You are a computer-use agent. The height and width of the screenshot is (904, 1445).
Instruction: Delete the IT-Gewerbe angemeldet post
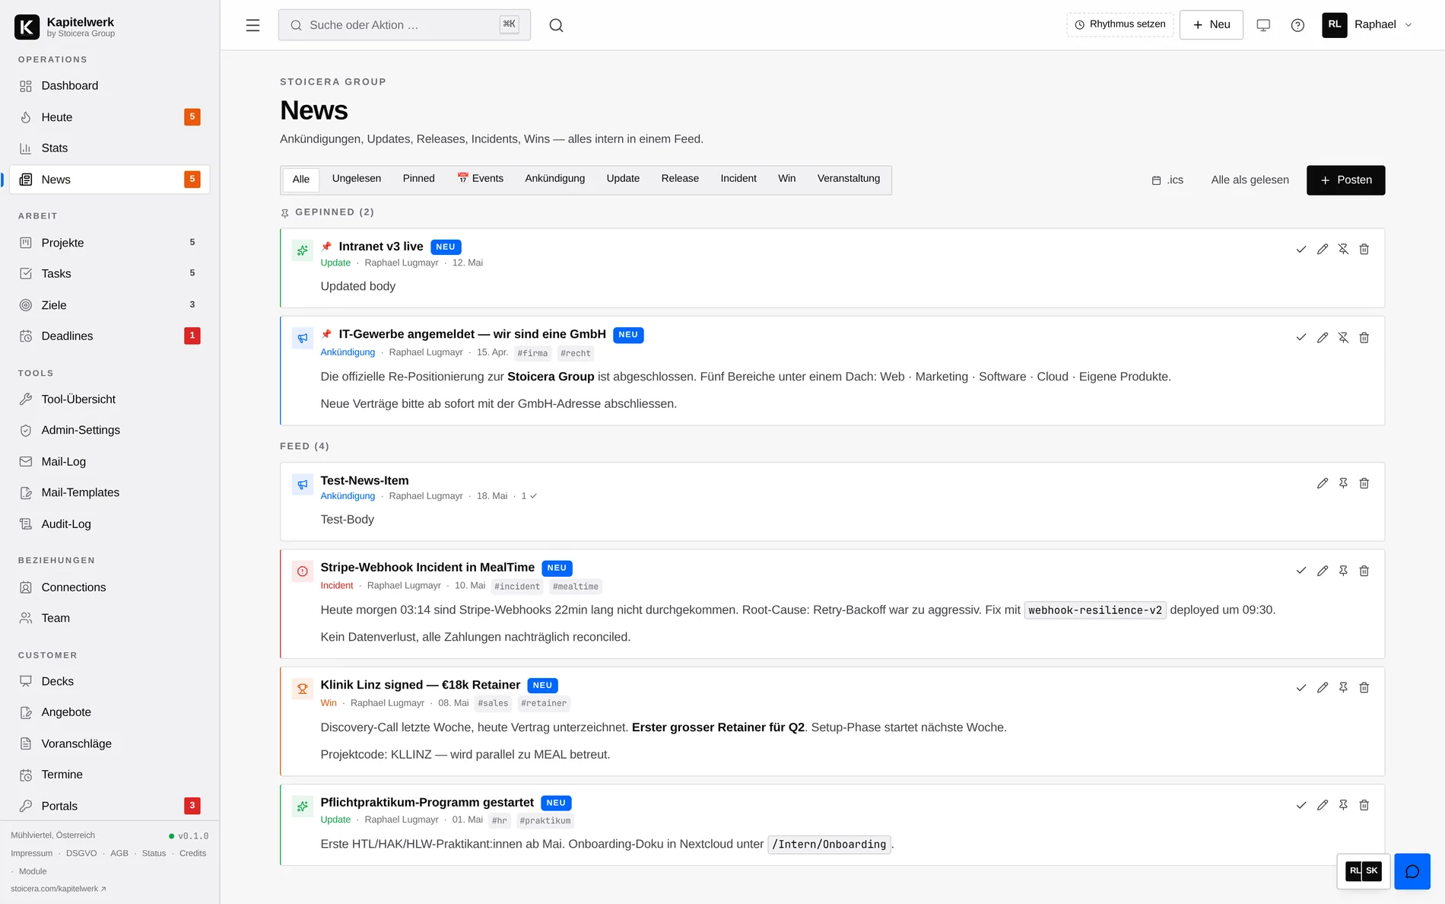(1364, 338)
